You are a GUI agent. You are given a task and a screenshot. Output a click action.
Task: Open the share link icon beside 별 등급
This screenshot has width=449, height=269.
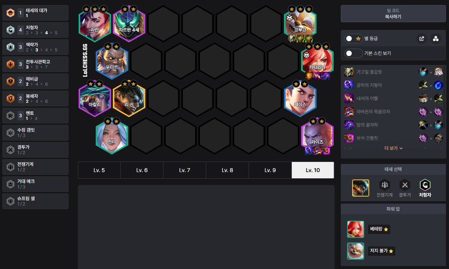point(421,39)
